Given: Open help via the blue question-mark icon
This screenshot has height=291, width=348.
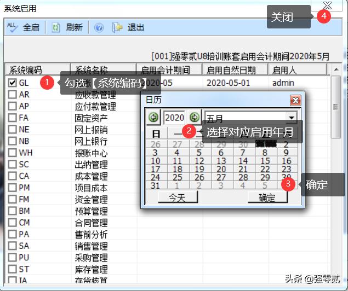Looking at the screenshot, I should (x=99, y=28).
